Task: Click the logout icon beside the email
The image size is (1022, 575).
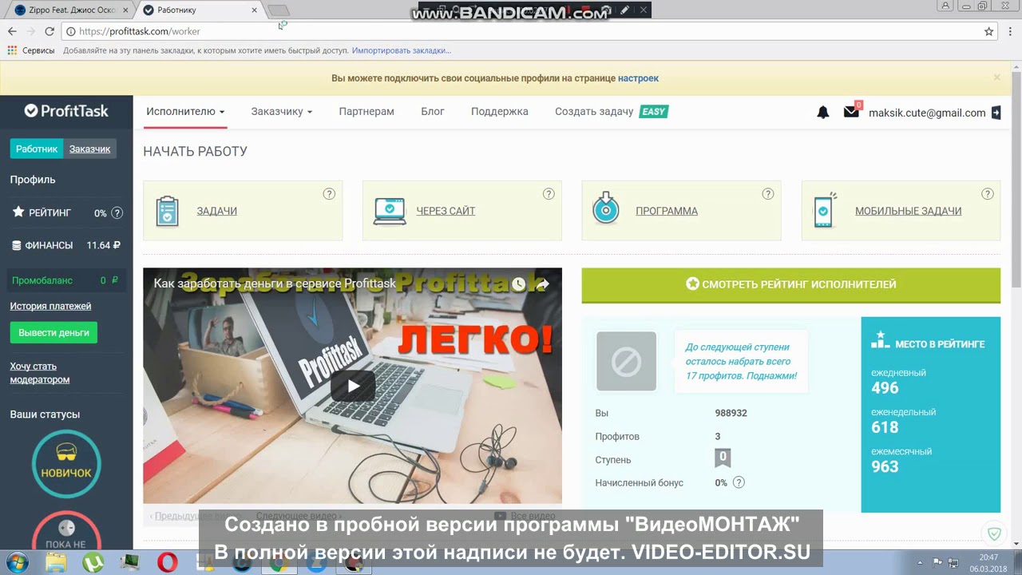Action: click(996, 113)
